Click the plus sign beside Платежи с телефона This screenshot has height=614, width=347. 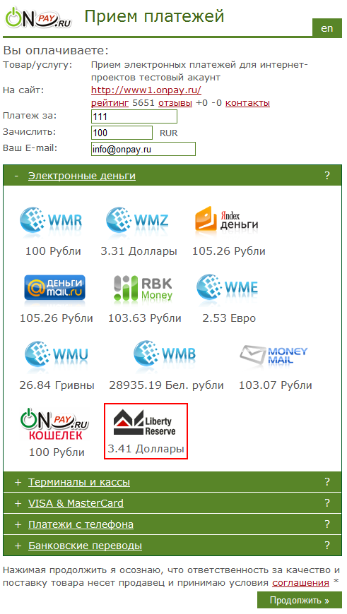[18, 524]
